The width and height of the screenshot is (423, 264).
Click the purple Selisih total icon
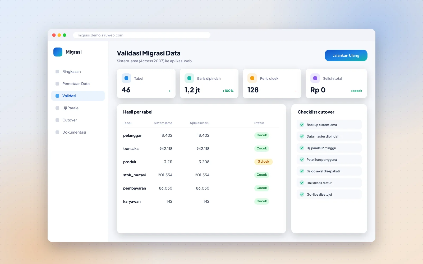315,78
